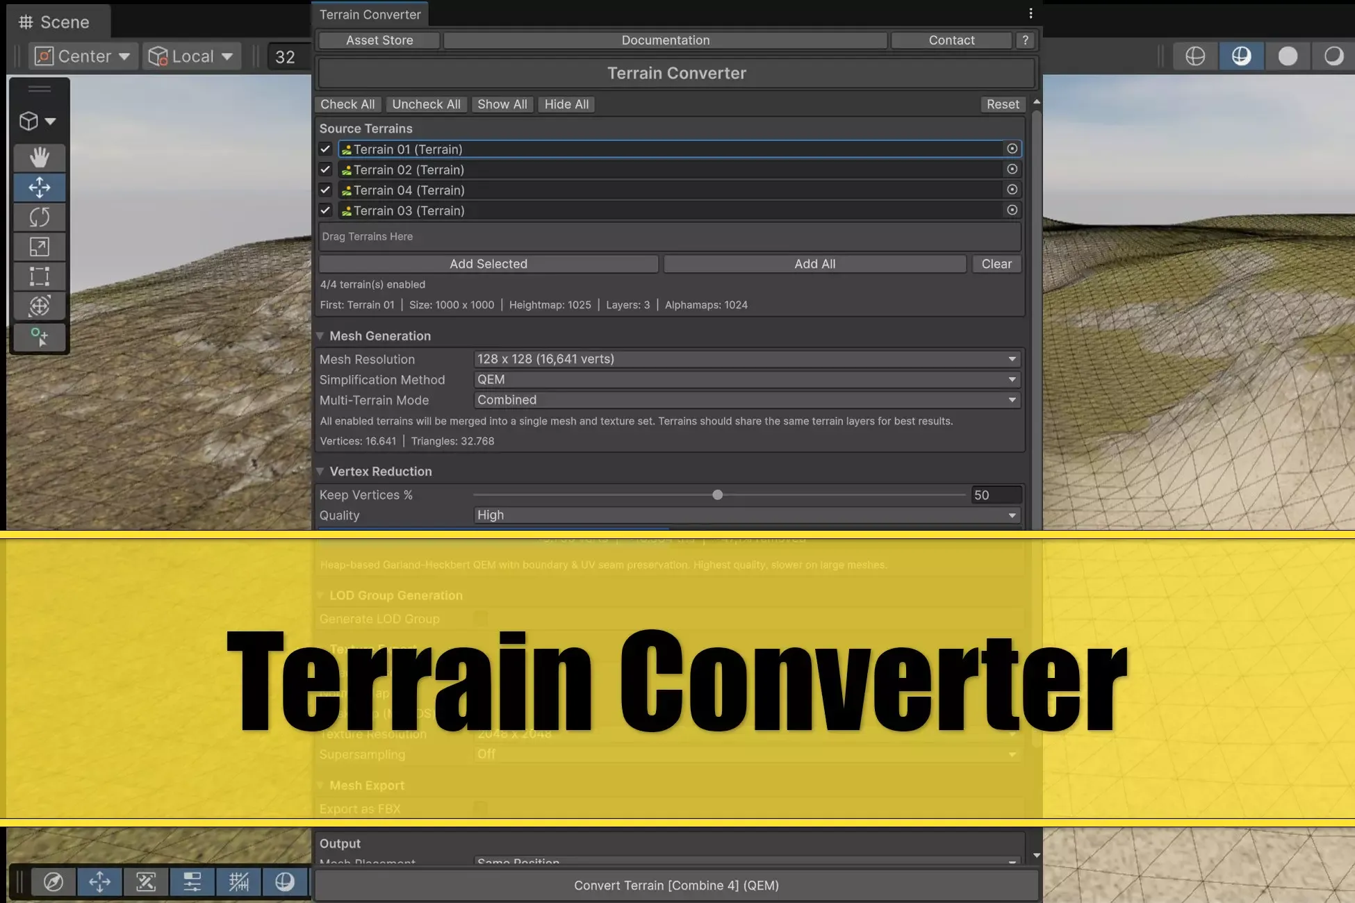Screen dimensions: 1355x903
Task: Switch to the Documentation tab
Action: point(665,40)
